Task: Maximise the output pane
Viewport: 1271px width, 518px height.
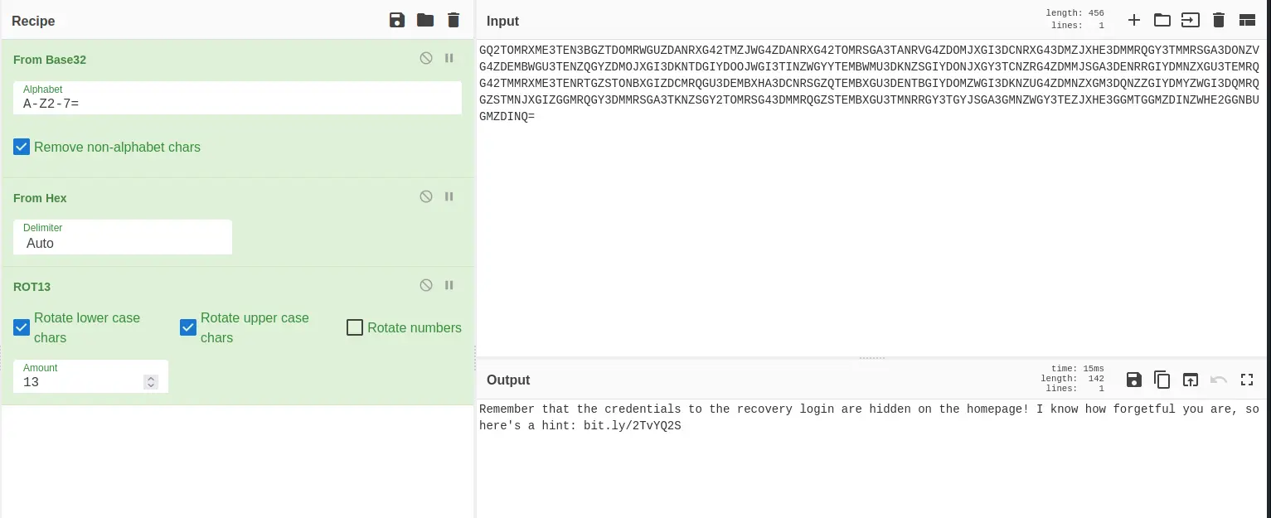Action: pyautogui.click(x=1247, y=380)
